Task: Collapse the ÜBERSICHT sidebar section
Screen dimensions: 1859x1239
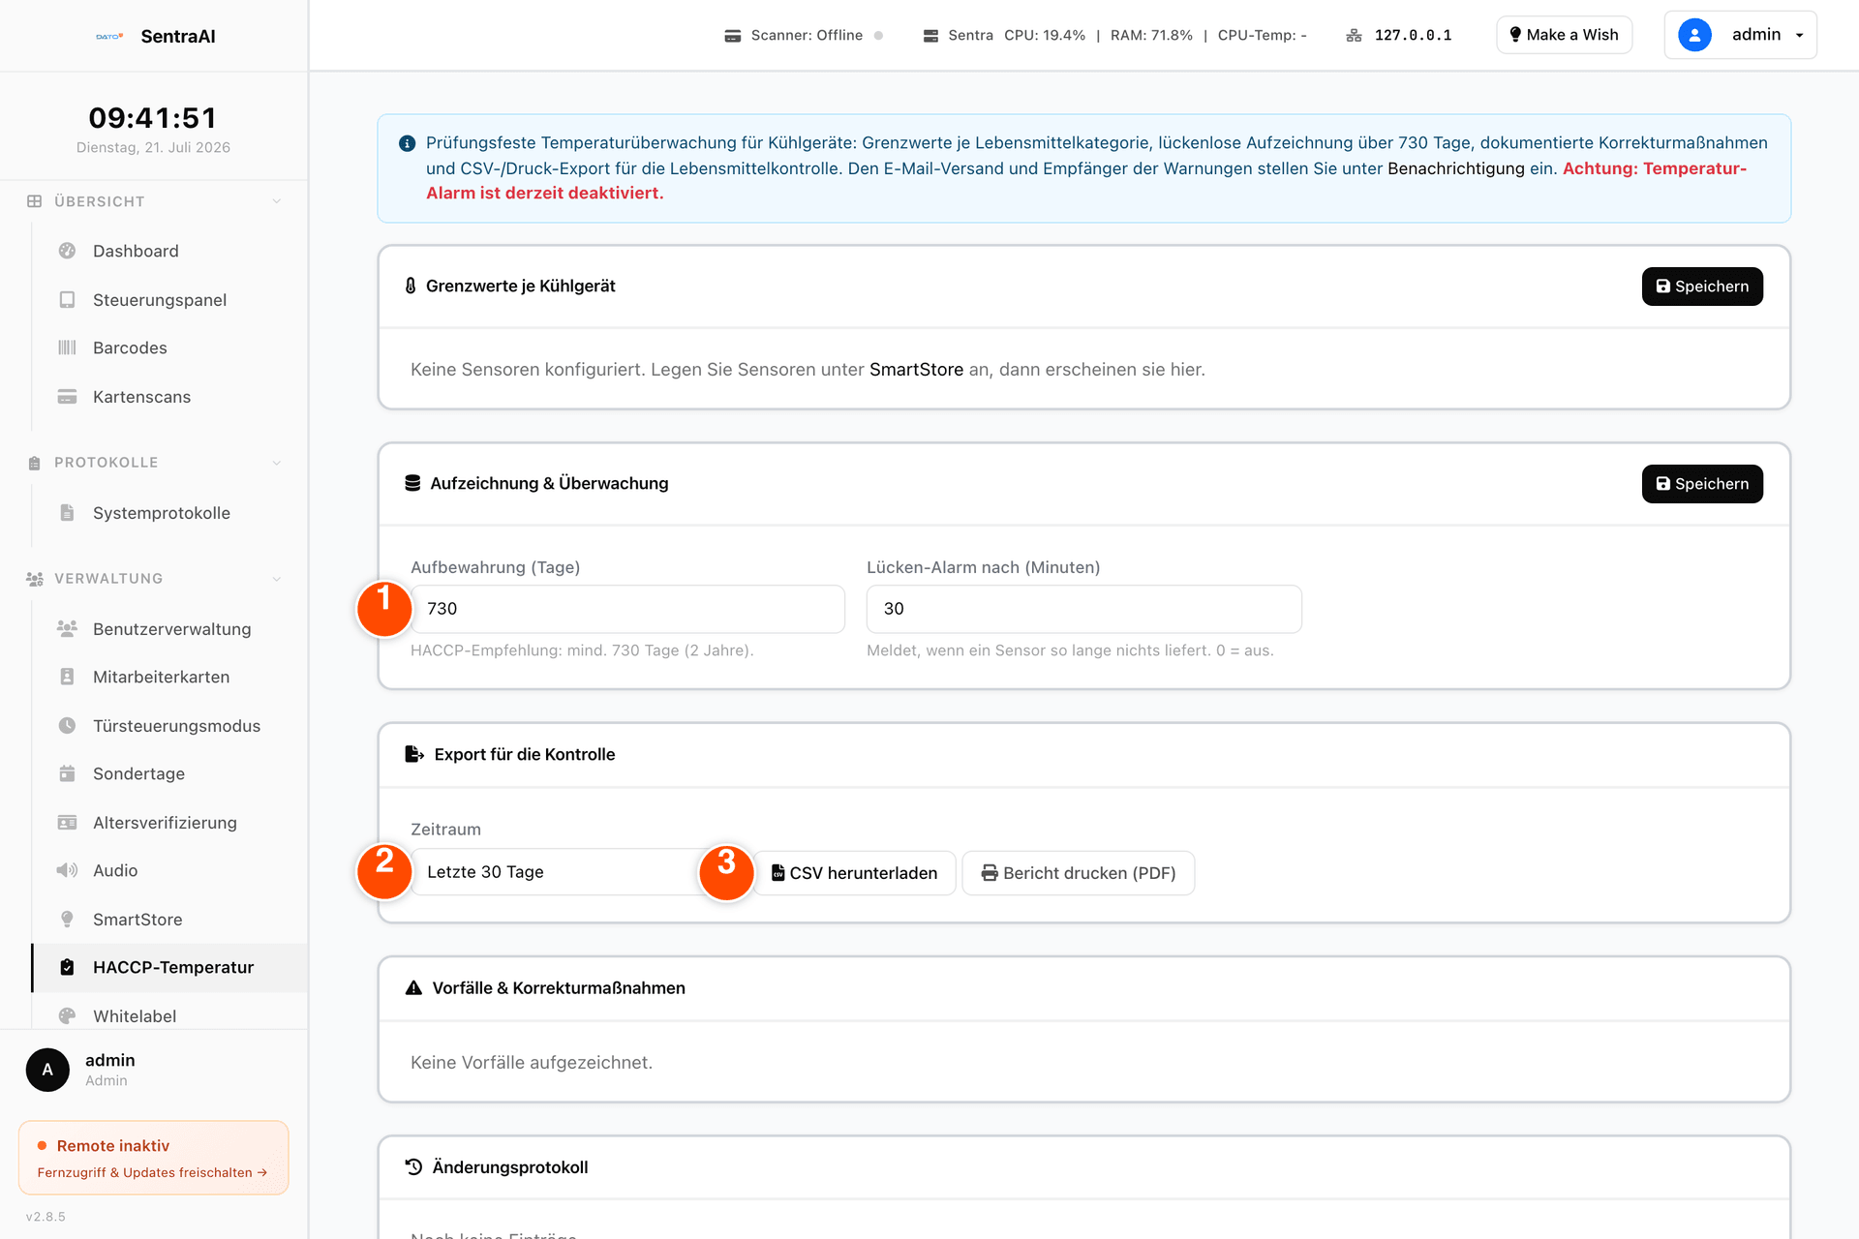Action: (277, 201)
